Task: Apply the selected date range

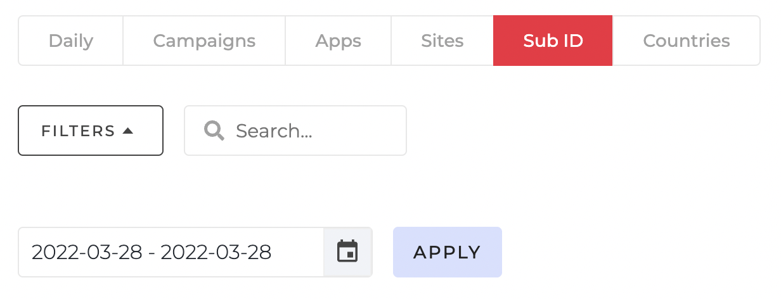Action: [448, 252]
